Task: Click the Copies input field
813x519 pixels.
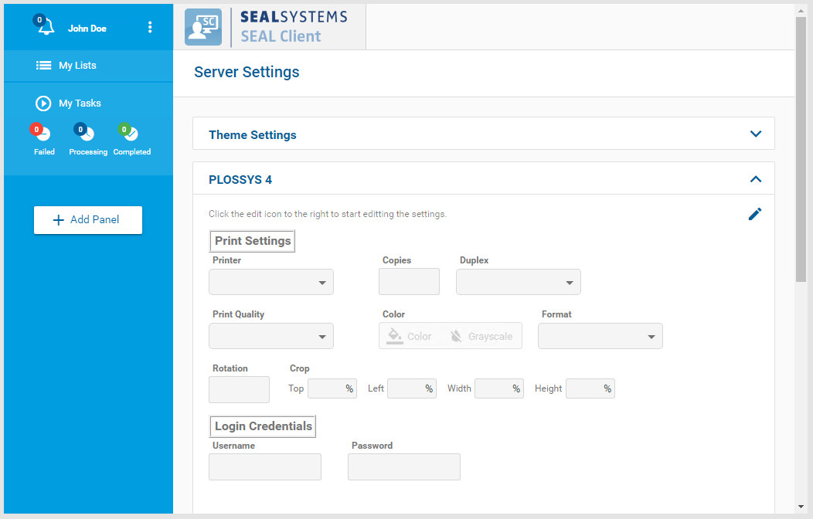Action: click(409, 282)
